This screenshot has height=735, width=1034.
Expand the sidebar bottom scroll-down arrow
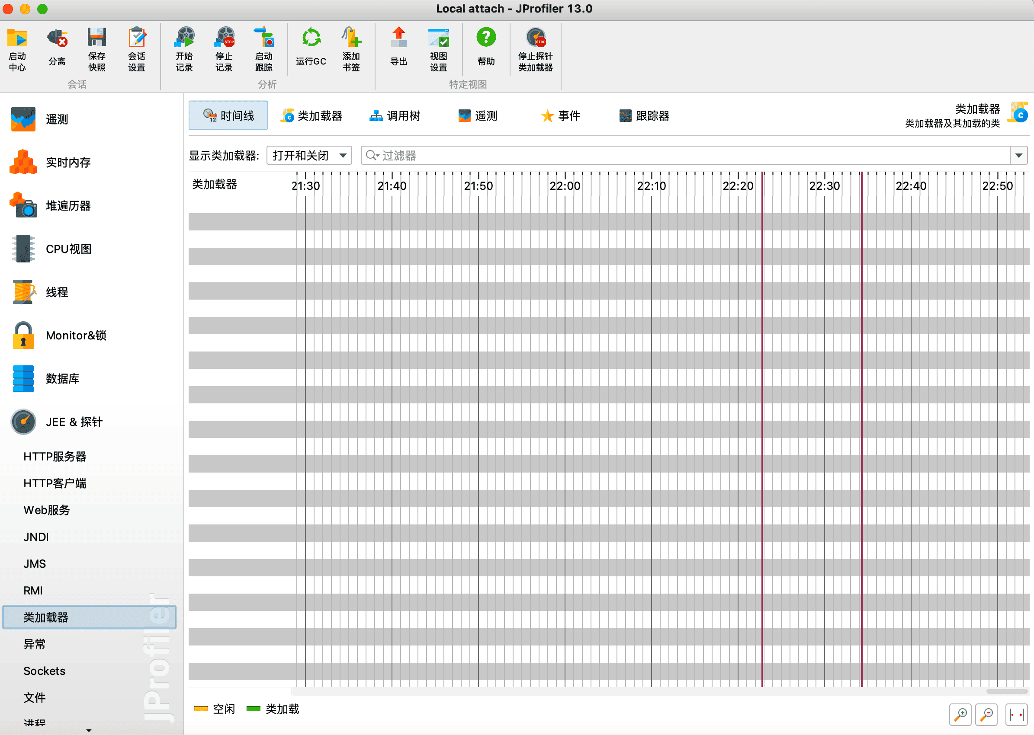pos(89,730)
